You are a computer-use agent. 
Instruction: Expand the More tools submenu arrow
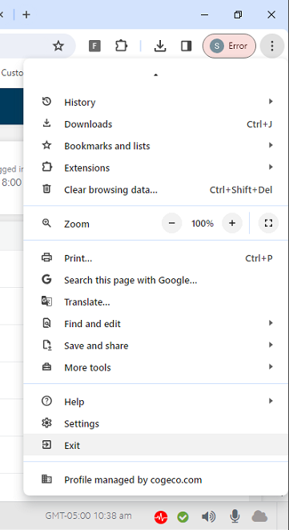point(271,366)
